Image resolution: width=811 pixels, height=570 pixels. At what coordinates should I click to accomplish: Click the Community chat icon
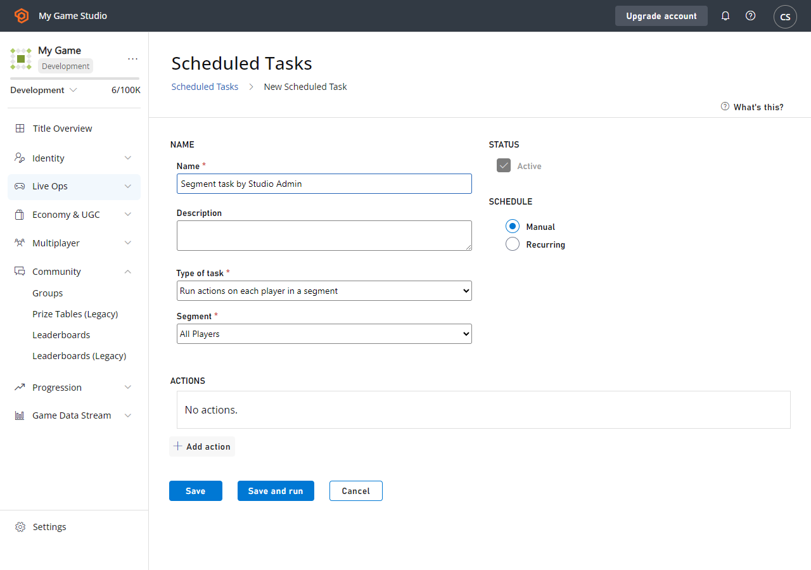click(x=20, y=272)
